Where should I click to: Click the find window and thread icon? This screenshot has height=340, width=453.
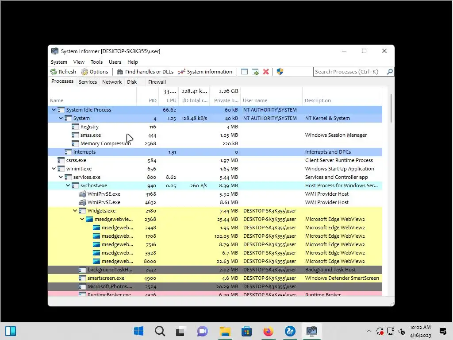click(255, 72)
